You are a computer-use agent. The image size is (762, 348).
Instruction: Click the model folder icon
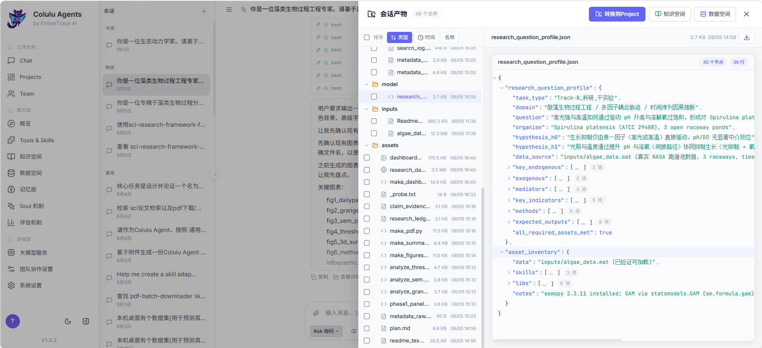(x=375, y=85)
